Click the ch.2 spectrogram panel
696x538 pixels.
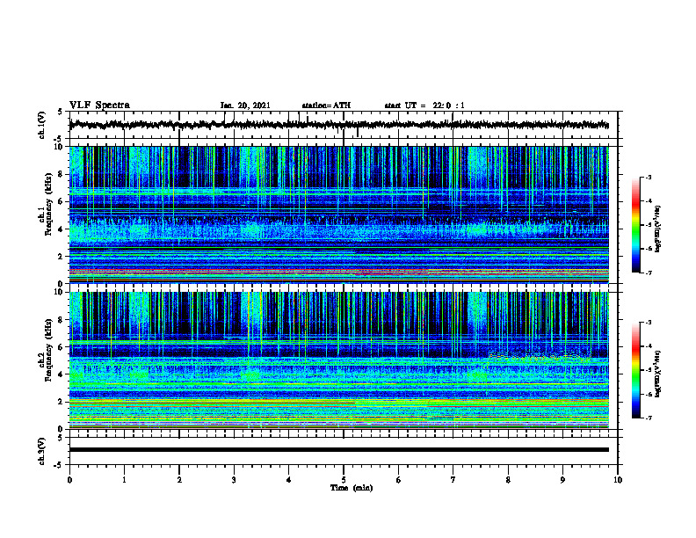click(x=339, y=360)
